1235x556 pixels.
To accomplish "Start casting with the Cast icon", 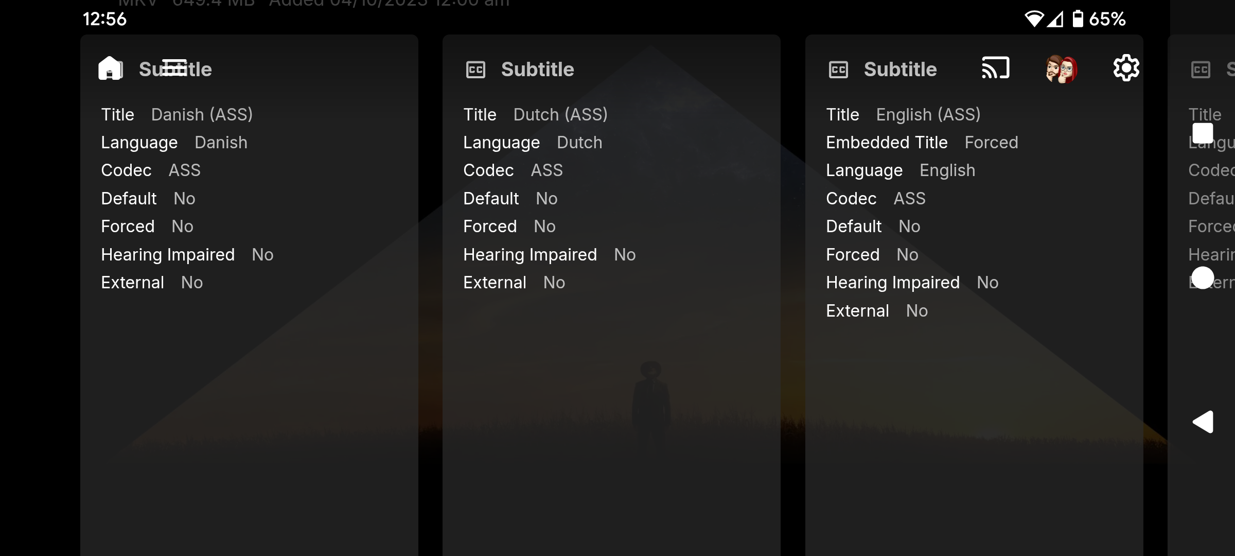I will [995, 68].
